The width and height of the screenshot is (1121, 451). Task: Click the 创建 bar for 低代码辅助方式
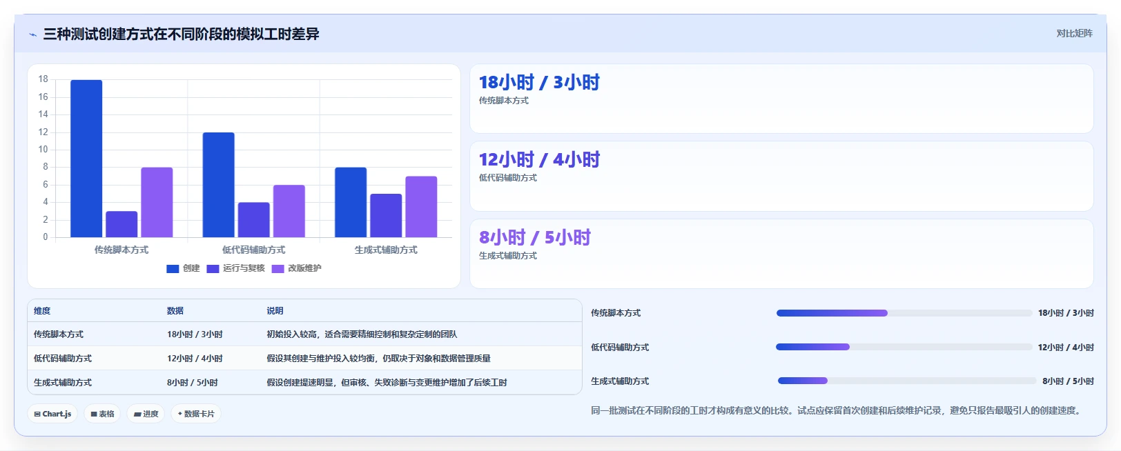coord(218,185)
